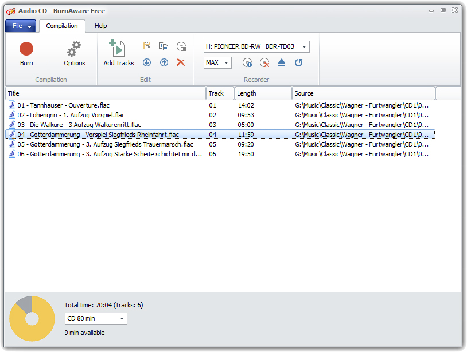The height and width of the screenshot is (352, 467).
Task: Move selected track up with arrow icon
Action: pyautogui.click(x=164, y=62)
